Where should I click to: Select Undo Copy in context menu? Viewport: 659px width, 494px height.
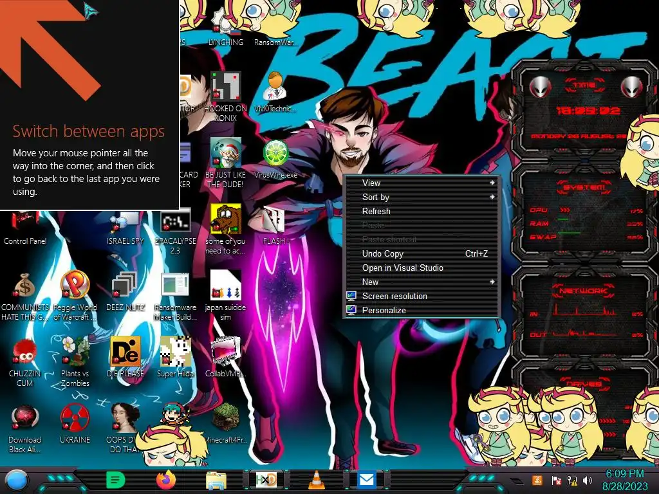click(x=422, y=253)
